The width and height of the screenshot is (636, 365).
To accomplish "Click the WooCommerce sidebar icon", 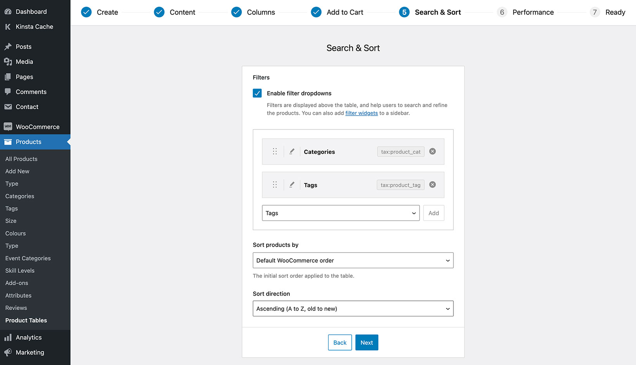I will [x=8, y=126].
